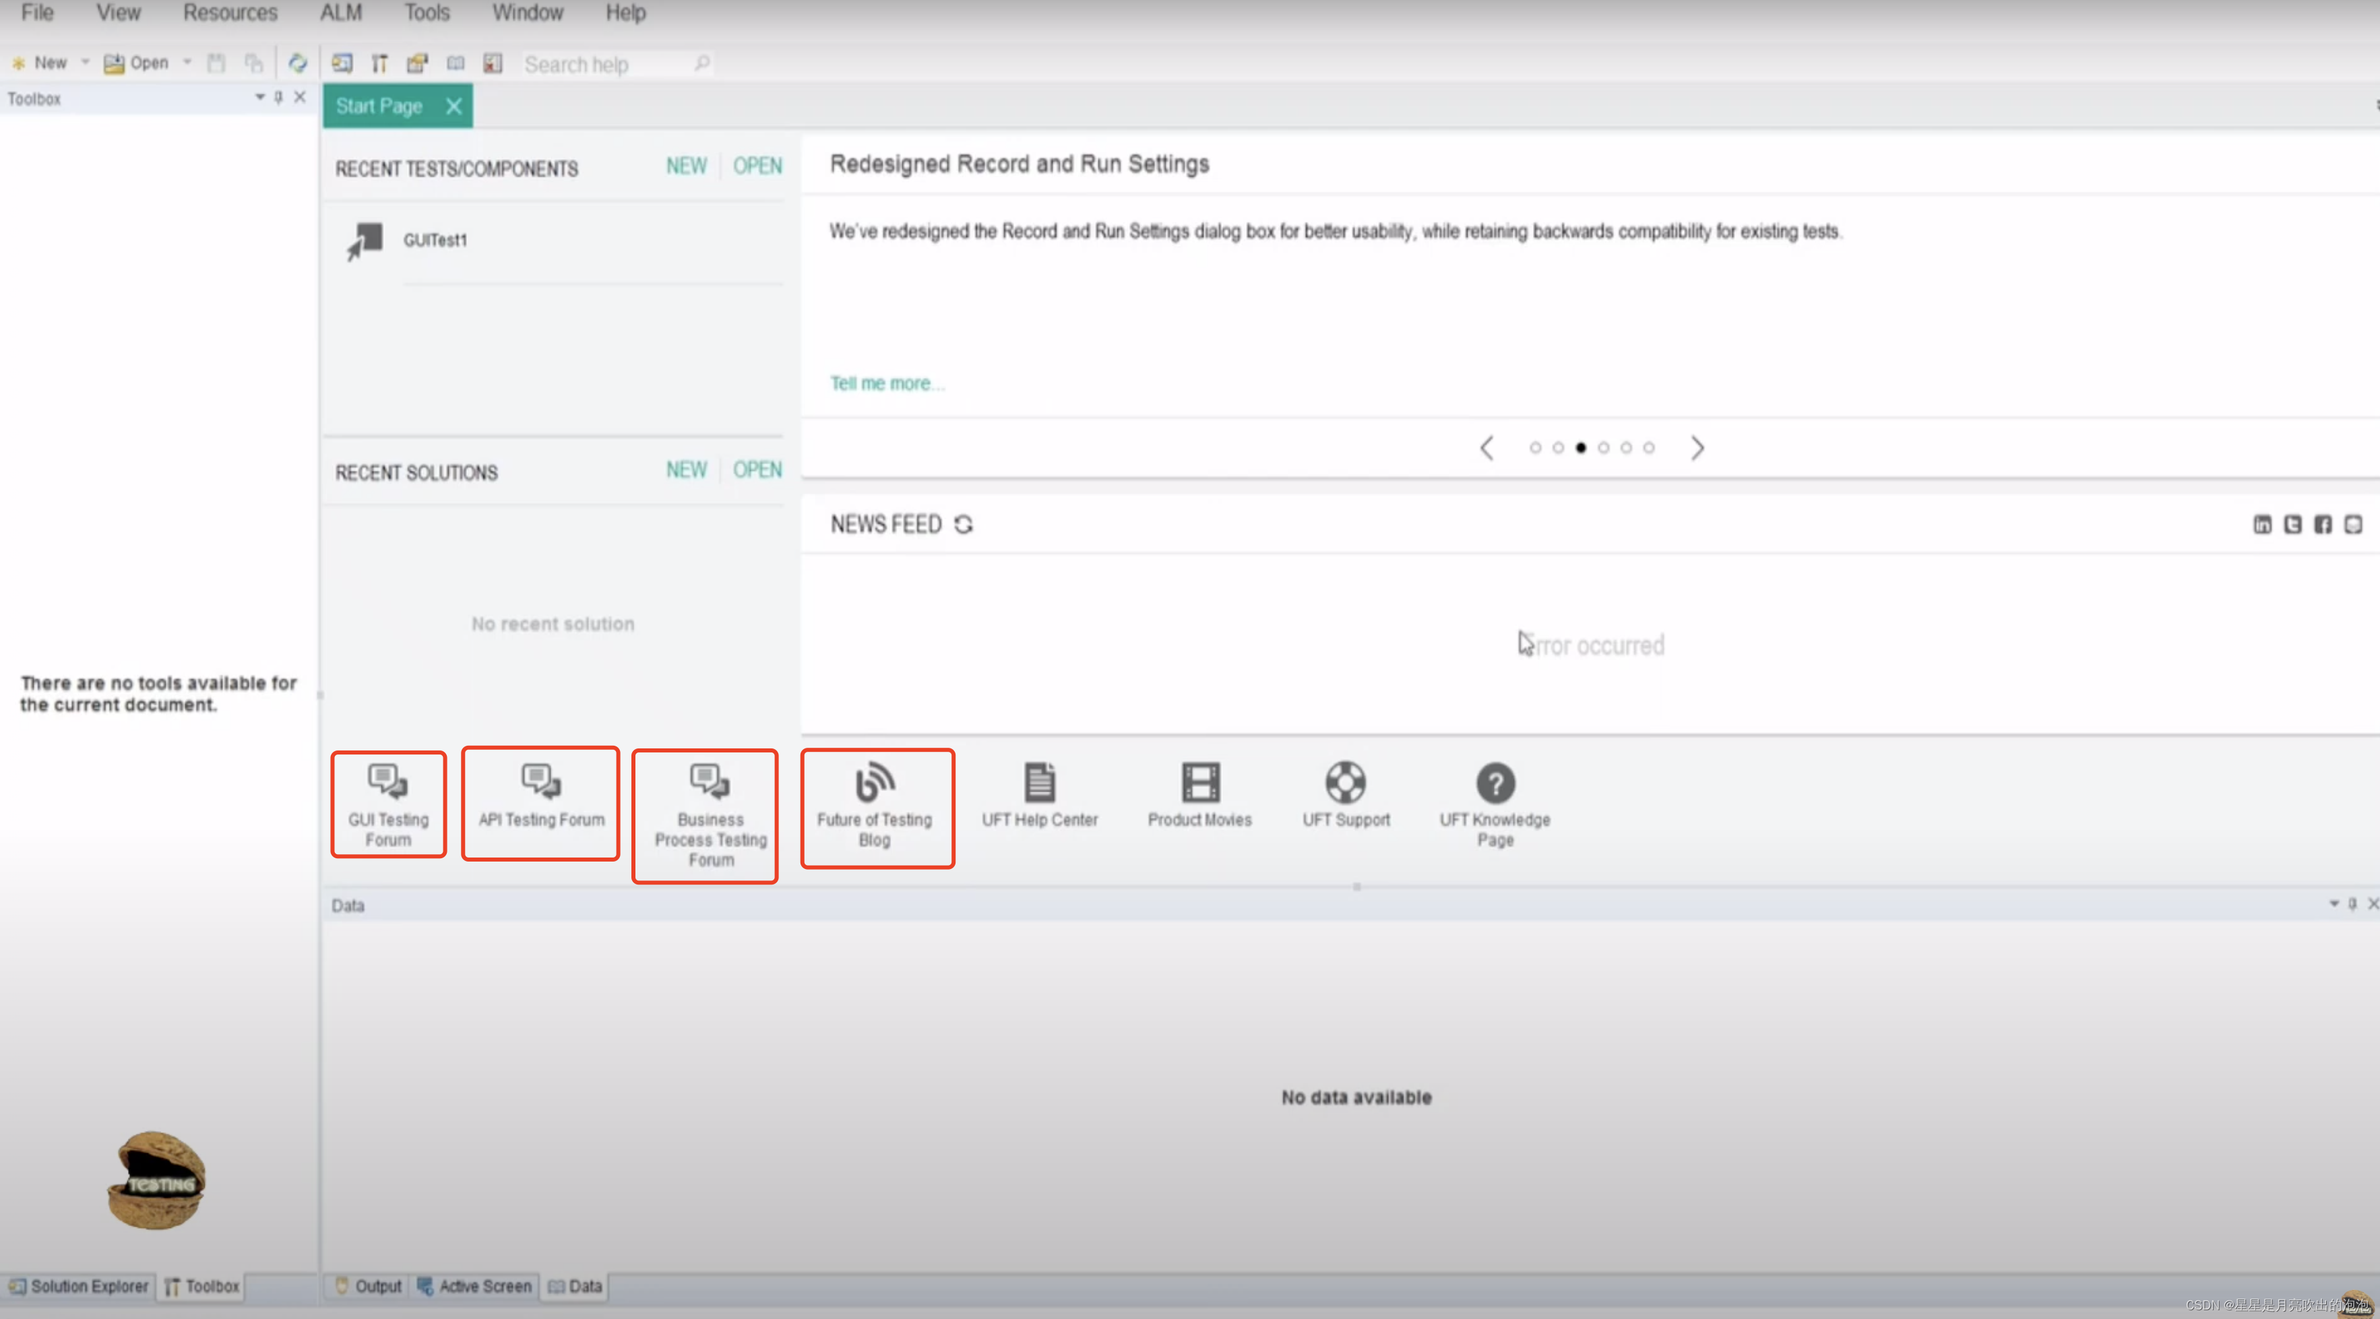Expand the New button dropdown arrow
Screen dimensions: 2380x1319
[85, 63]
